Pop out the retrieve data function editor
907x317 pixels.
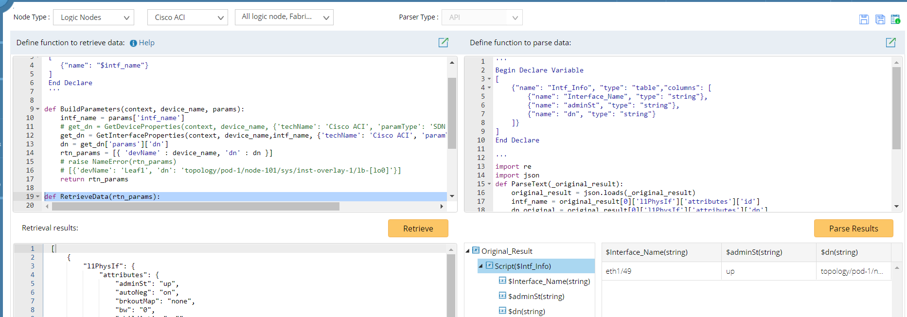click(x=443, y=43)
